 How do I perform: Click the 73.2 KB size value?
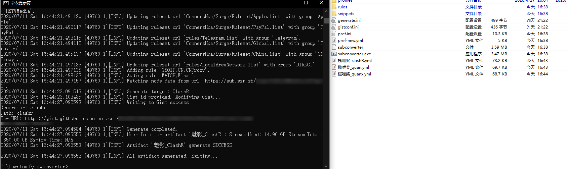[500, 60]
